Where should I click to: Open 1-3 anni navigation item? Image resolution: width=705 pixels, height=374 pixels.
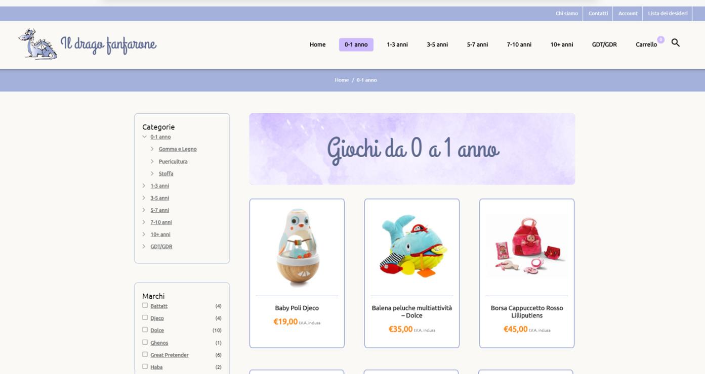[397, 44]
